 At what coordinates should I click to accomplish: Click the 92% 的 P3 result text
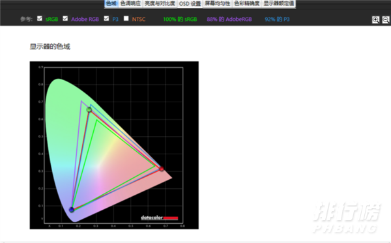click(x=277, y=19)
